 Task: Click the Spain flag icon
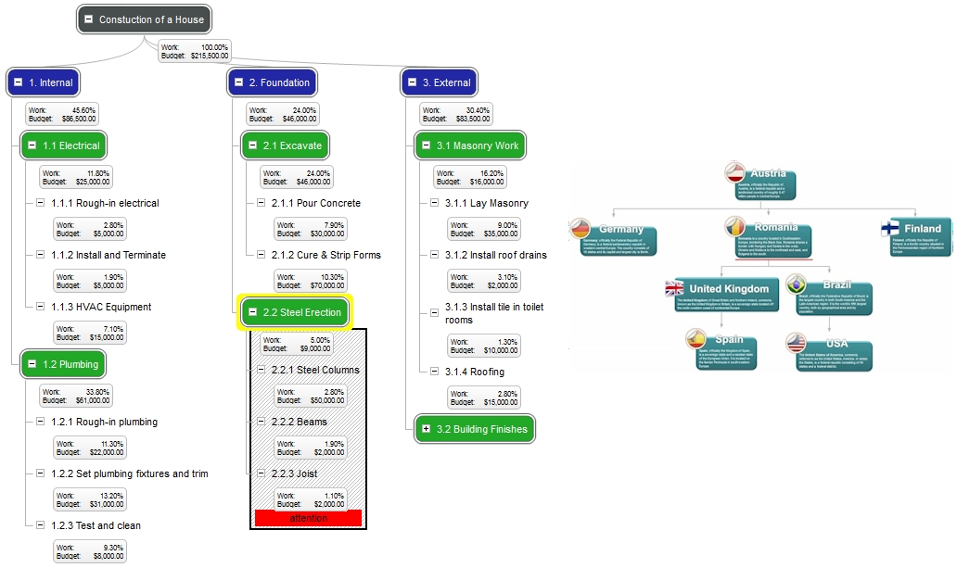pyautogui.click(x=695, y=338)
